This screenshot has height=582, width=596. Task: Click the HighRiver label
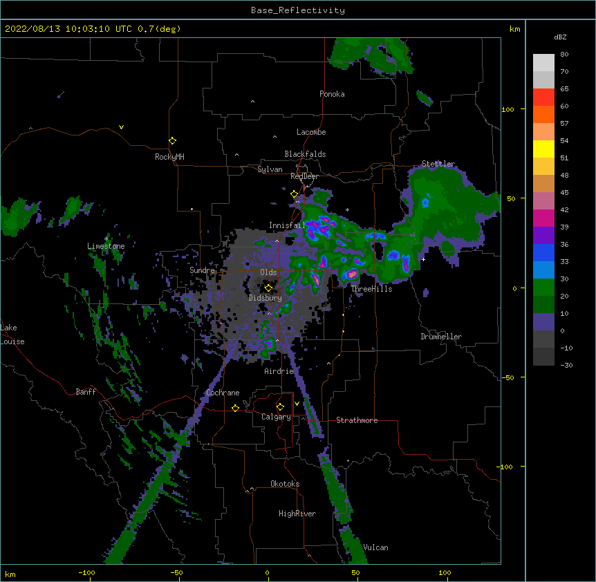[x=297, y=514]
